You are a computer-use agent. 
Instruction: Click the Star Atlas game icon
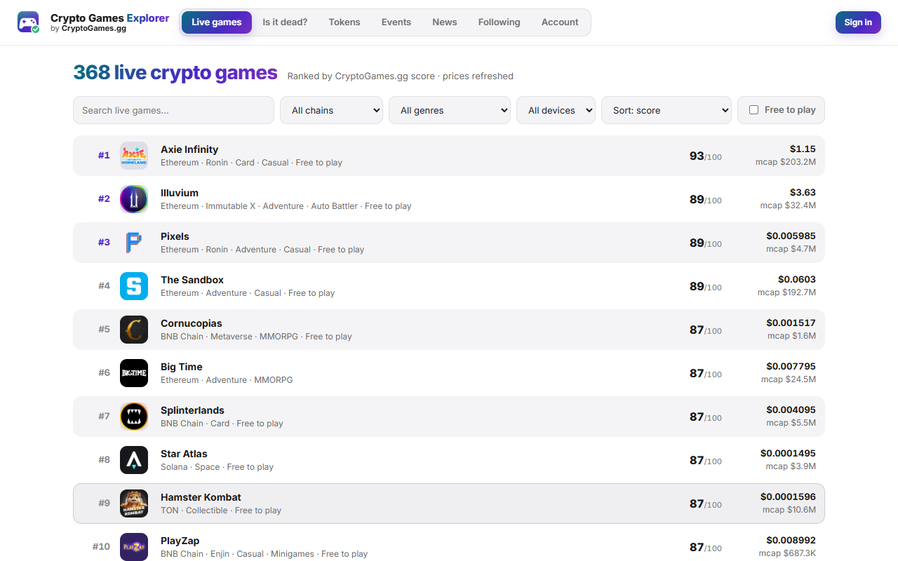(134, 460)
